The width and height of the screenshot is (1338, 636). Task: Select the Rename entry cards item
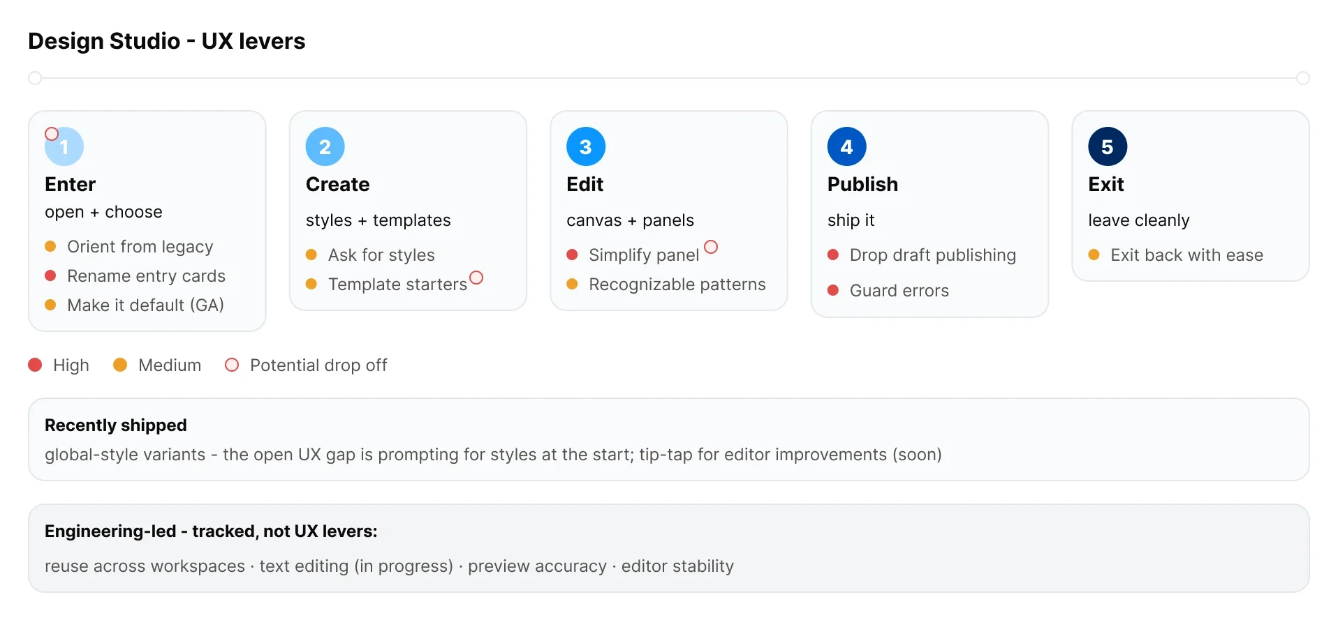[135, 276]
